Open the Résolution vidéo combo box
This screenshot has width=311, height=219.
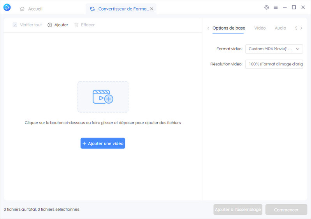274,64
